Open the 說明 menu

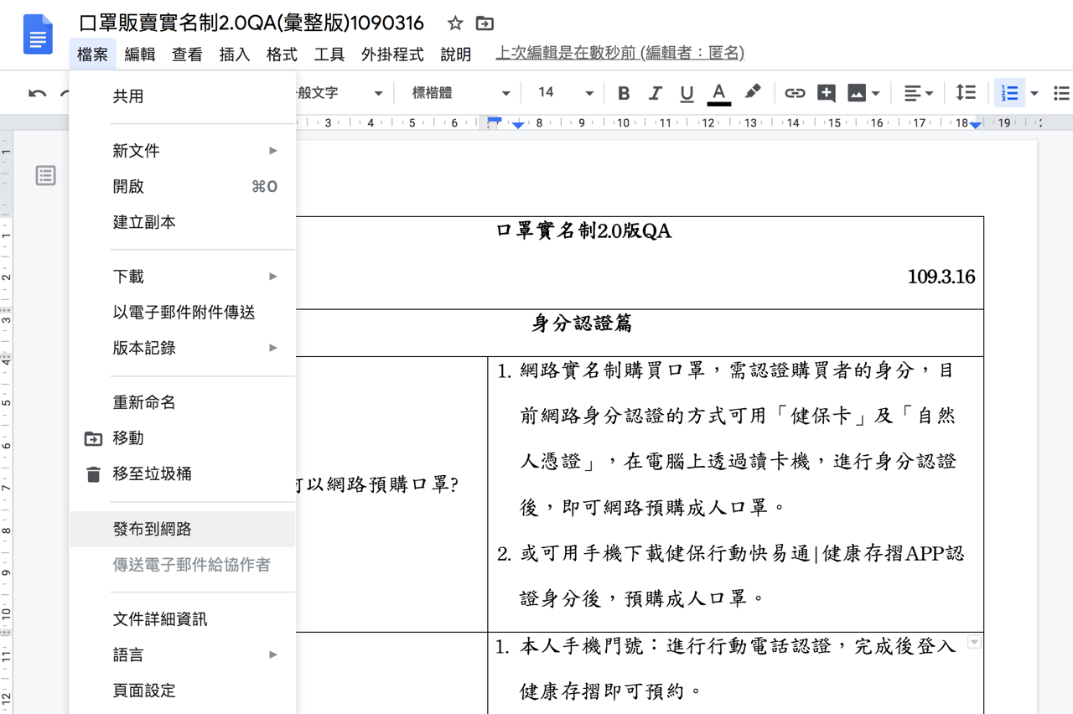click(x=456, y=54)
